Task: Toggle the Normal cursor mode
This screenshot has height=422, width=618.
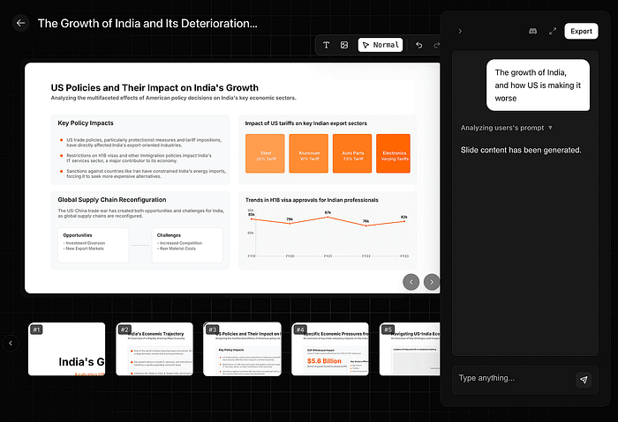Action: 381,45
